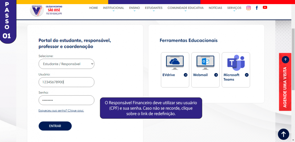Expand the Comunidade Educativa menu
295x142 pixels.
coord(186,8)
